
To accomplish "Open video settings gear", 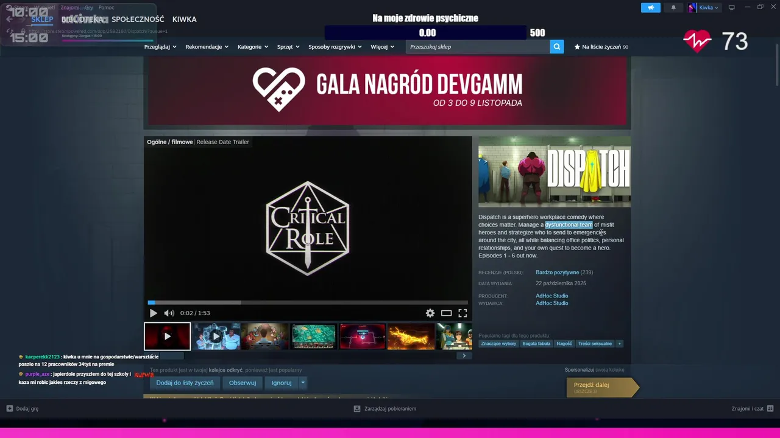I will point(430,313).
